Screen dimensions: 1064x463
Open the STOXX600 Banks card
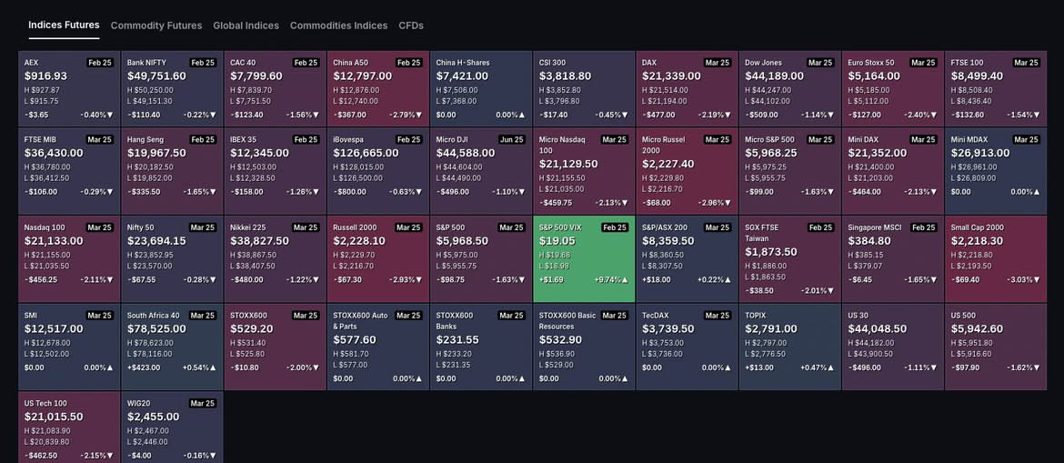[x=481, y=347]
